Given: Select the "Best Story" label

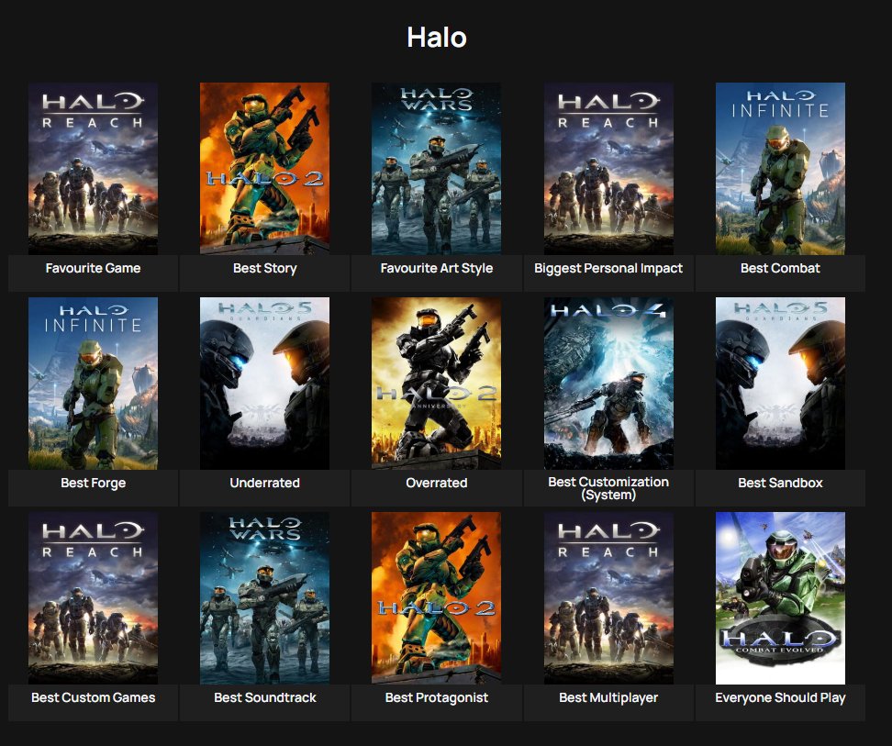Looking at the screenshot, I should [264, 268].
